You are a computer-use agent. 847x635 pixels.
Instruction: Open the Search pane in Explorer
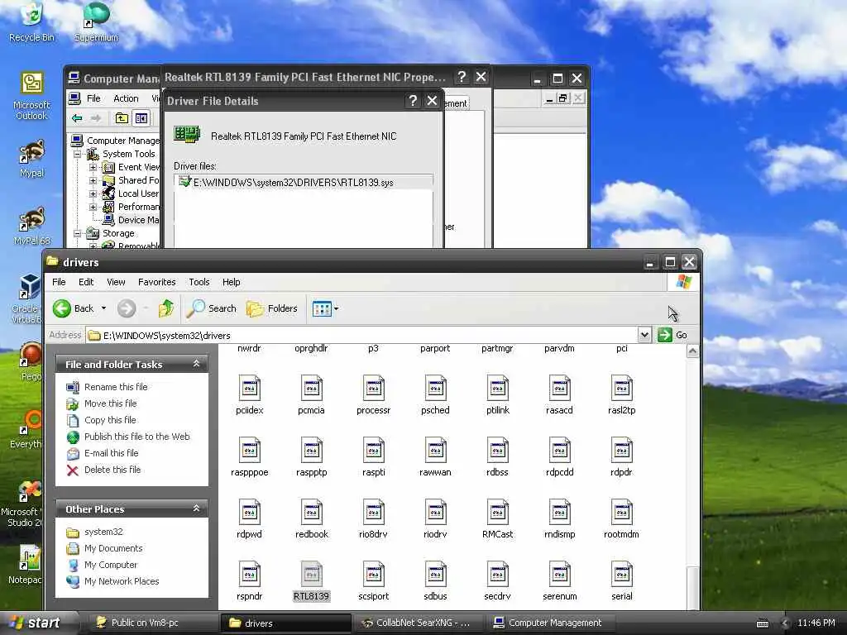coord(211,308)
